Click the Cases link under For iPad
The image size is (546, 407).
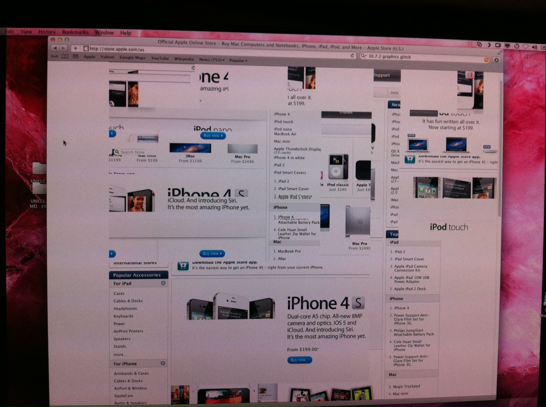pyautogui.click(x=119, y=293)
